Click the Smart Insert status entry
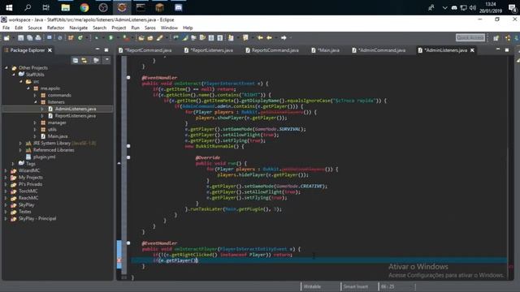 click(356, 286)
